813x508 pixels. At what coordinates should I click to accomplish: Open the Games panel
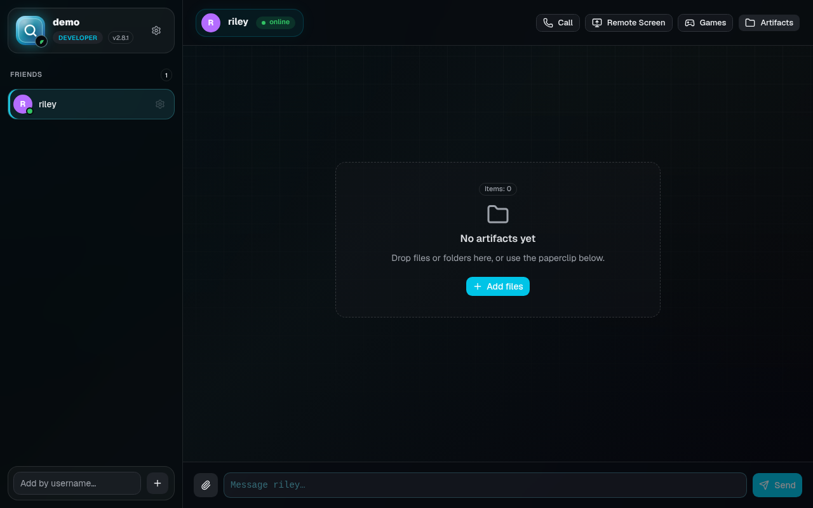click(706, 23)
